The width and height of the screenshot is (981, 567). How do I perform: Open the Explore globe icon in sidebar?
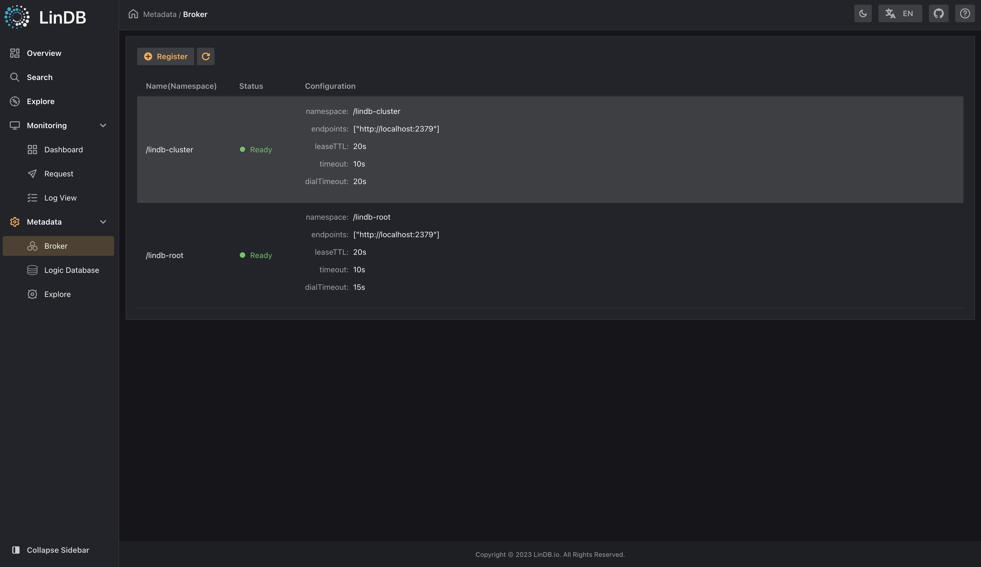[15, 101]
